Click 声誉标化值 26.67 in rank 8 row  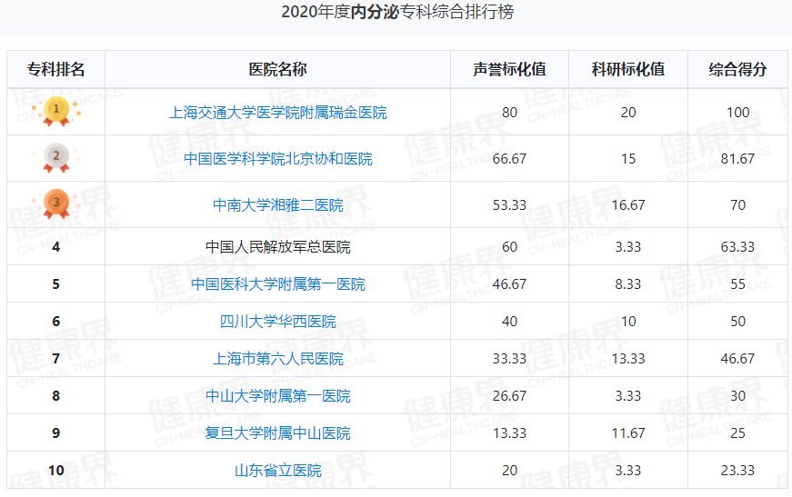[509, 396]
